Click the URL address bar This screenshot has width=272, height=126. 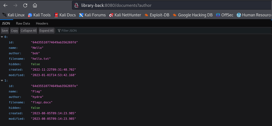click(172, 5)
